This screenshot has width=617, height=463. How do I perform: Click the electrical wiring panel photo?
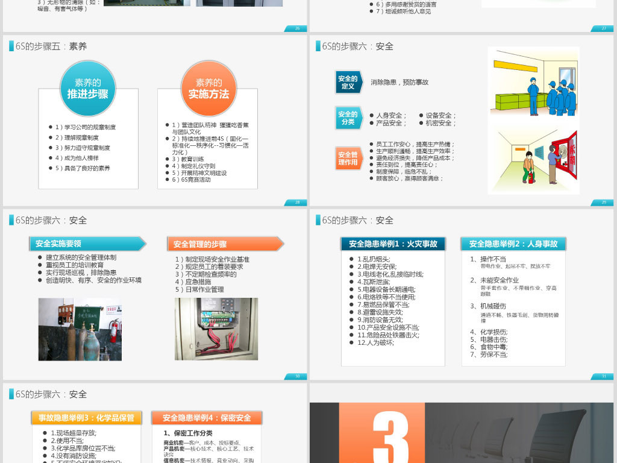pos(217,329)
